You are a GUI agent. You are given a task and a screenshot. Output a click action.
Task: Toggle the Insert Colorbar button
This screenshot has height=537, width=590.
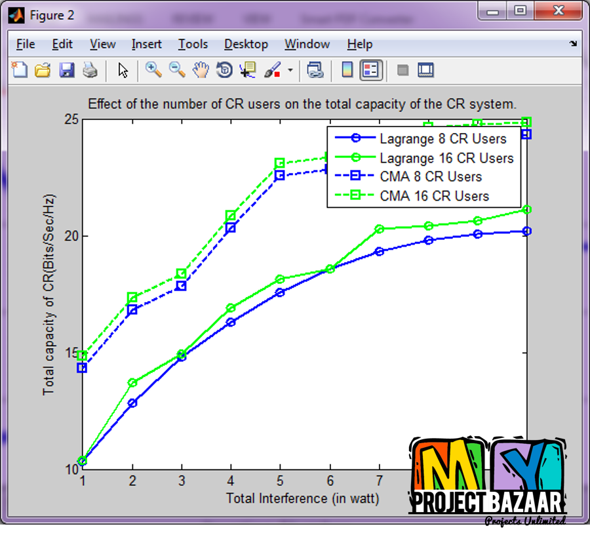tap(347, 70)
